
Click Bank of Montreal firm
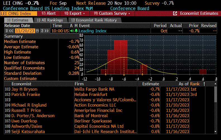pos(91,116)
